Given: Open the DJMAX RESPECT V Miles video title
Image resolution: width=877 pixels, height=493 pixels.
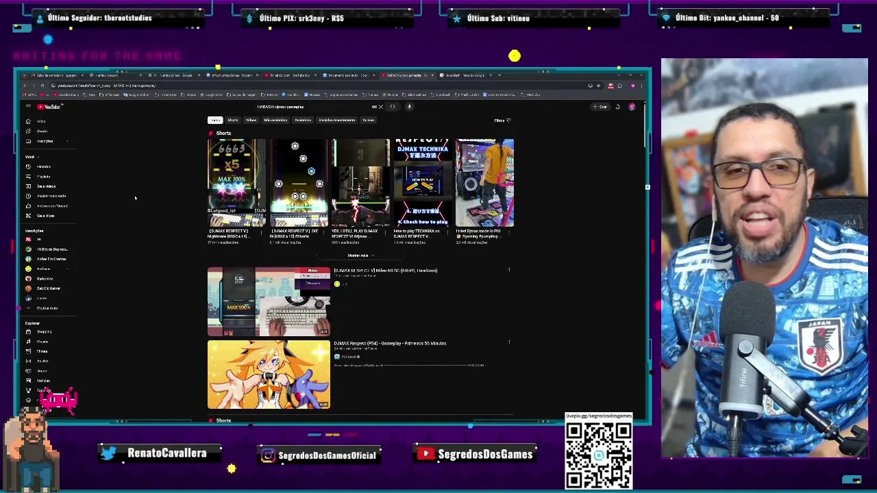Looking at the screenshot, I should pos(386,270).
